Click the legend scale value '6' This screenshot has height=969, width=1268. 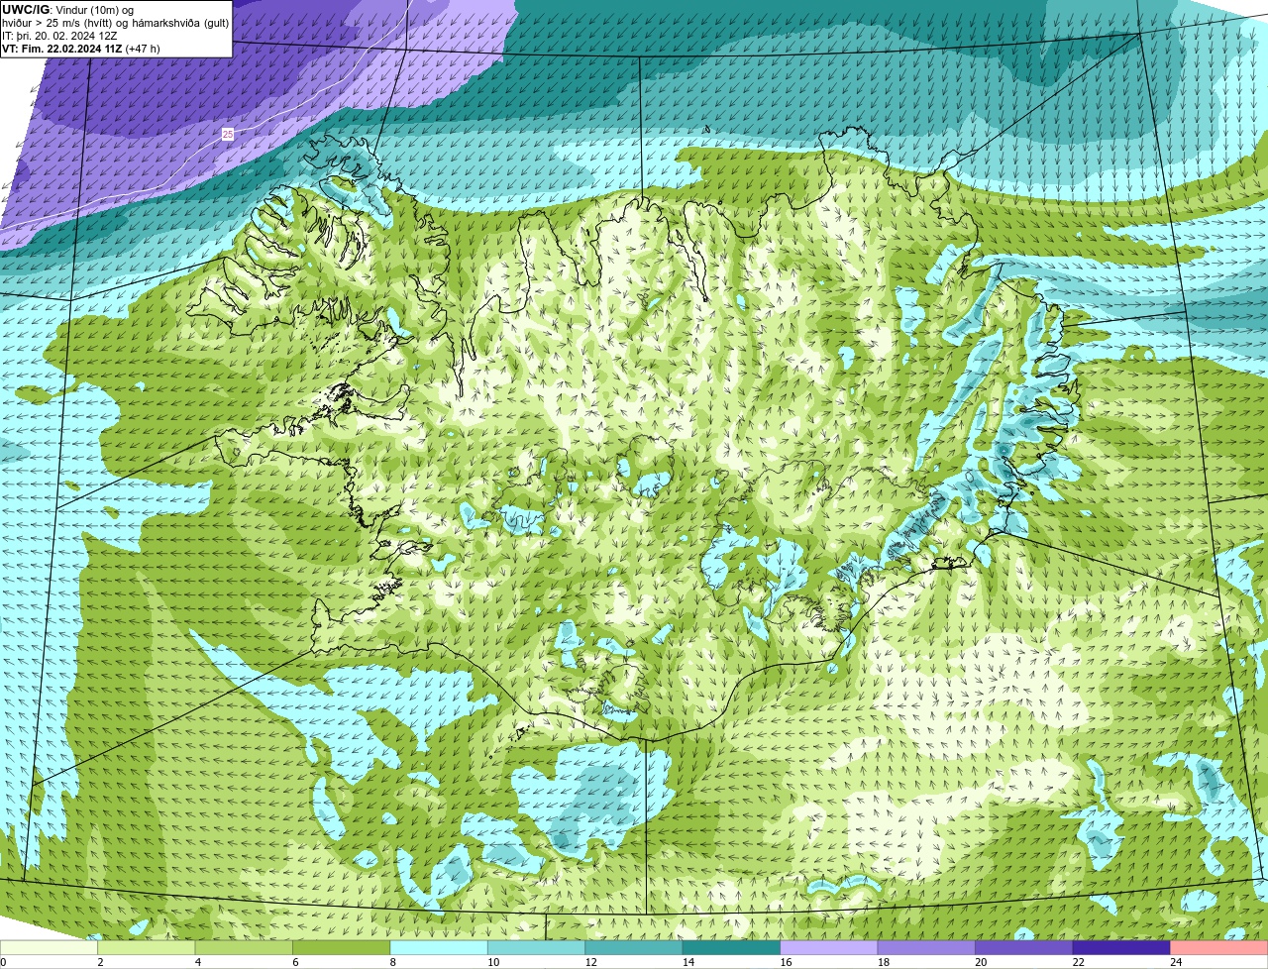pyautogui.click(x=295, y=961)
